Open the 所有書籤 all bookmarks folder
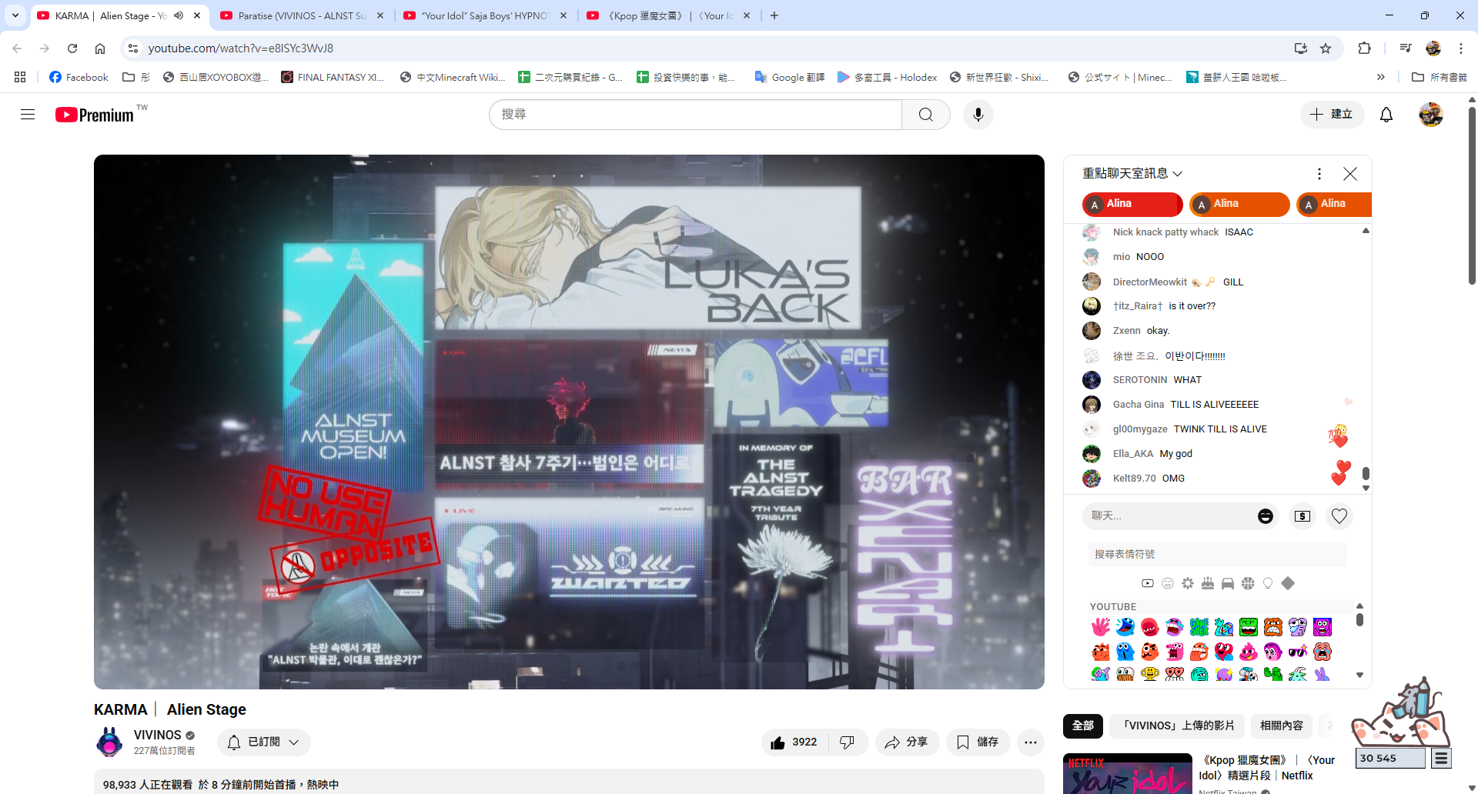The image size is (1478, 794). 1440,77
